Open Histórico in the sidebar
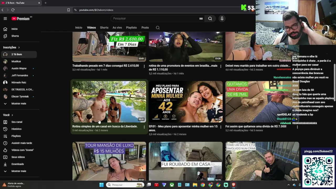 click(x=18, y=129)
